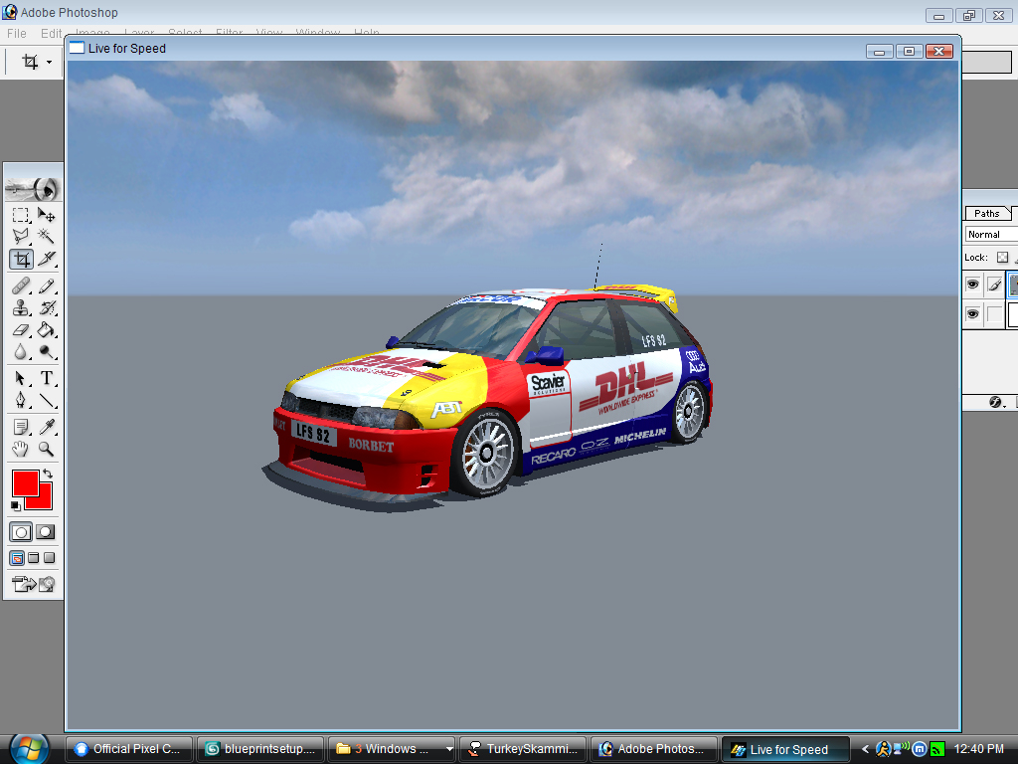Click the 12:40 PM clock
Image resolution: width=1018 pixels, height=764 pixels.
click(x=979, y=749)
